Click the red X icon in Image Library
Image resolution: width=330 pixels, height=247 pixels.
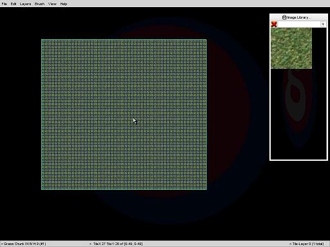click(x=274, y=24)
